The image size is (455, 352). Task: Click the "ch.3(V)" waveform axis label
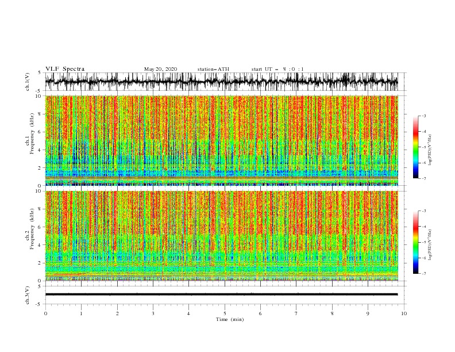pyautogui.click(x=28, y=295)
